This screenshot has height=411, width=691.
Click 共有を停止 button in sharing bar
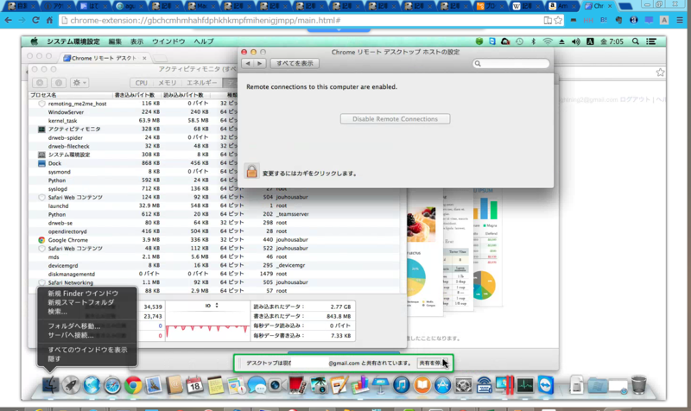(x=433, y=363)
